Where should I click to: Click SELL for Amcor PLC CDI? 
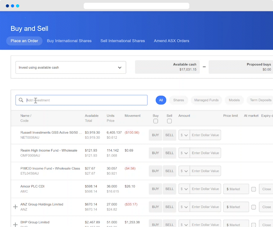pyautogui.click(x=169, y=189)
